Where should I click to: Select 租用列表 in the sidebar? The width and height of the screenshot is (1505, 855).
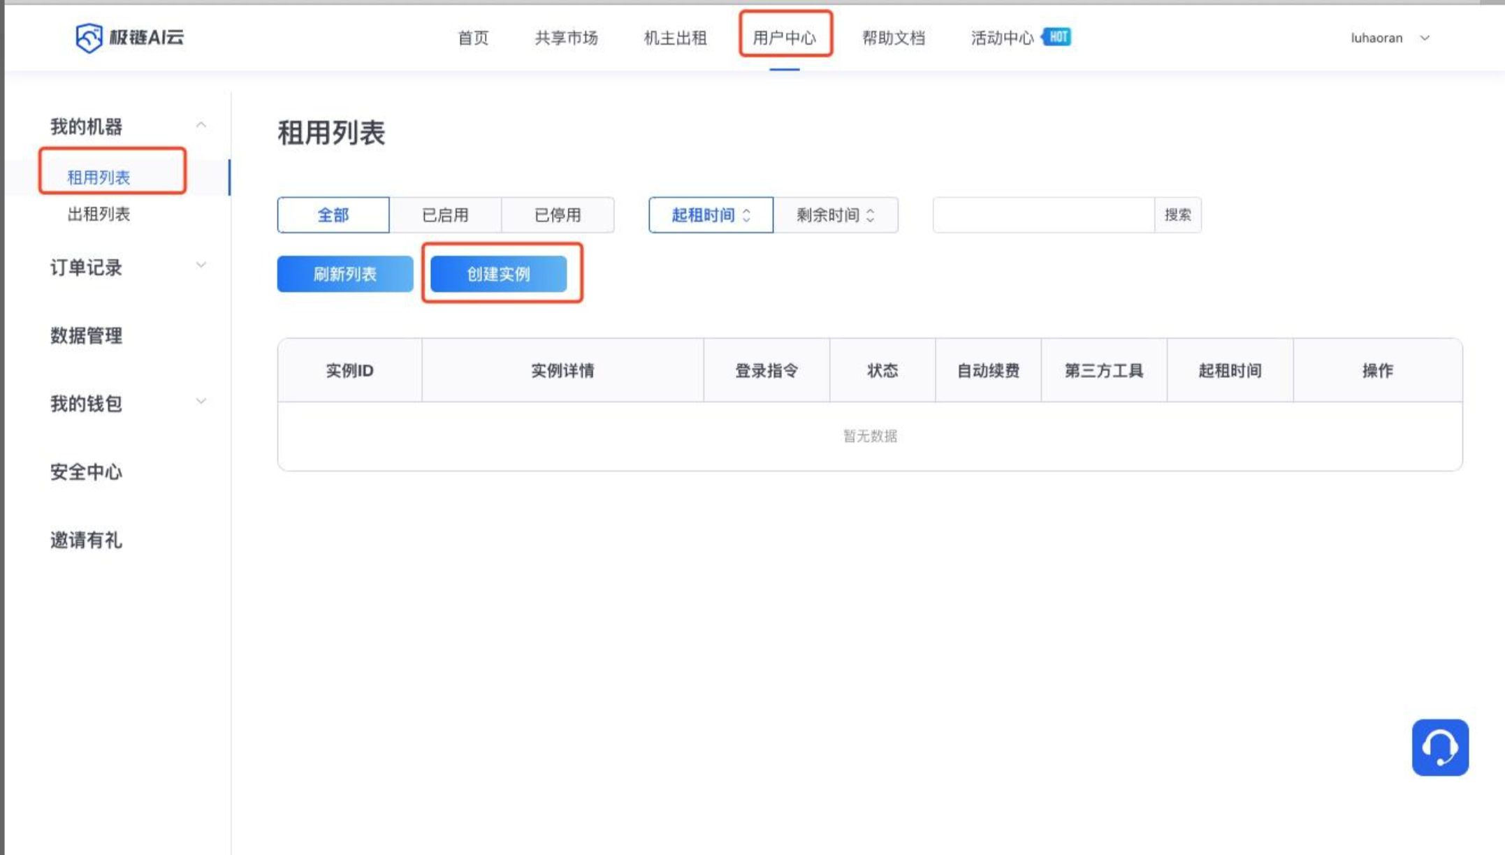coord(99,177)
